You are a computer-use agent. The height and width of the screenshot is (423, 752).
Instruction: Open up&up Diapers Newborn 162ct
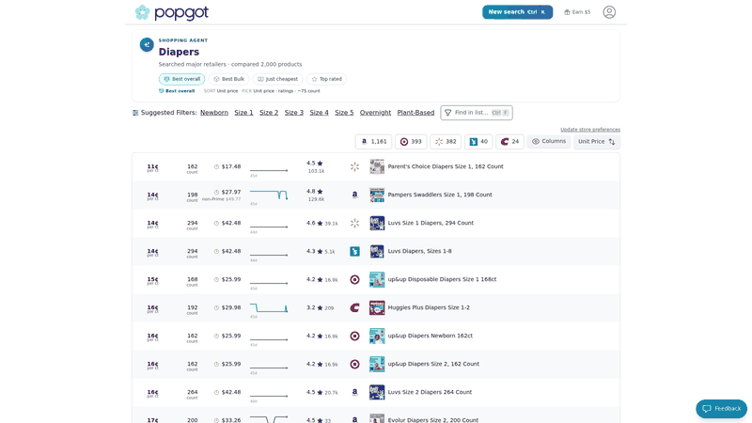(431, 336)
